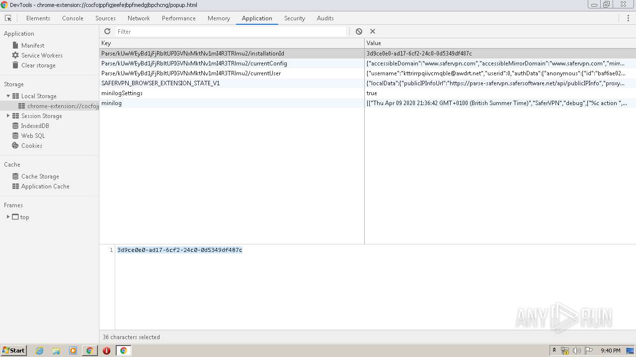Launch Internet Explorer from taskbar
The image size is (636, 357).
(x=40, y=351)
